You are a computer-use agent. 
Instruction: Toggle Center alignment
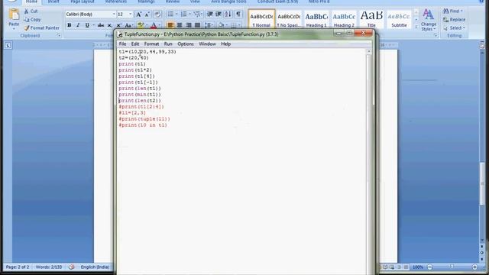point(180,25)
